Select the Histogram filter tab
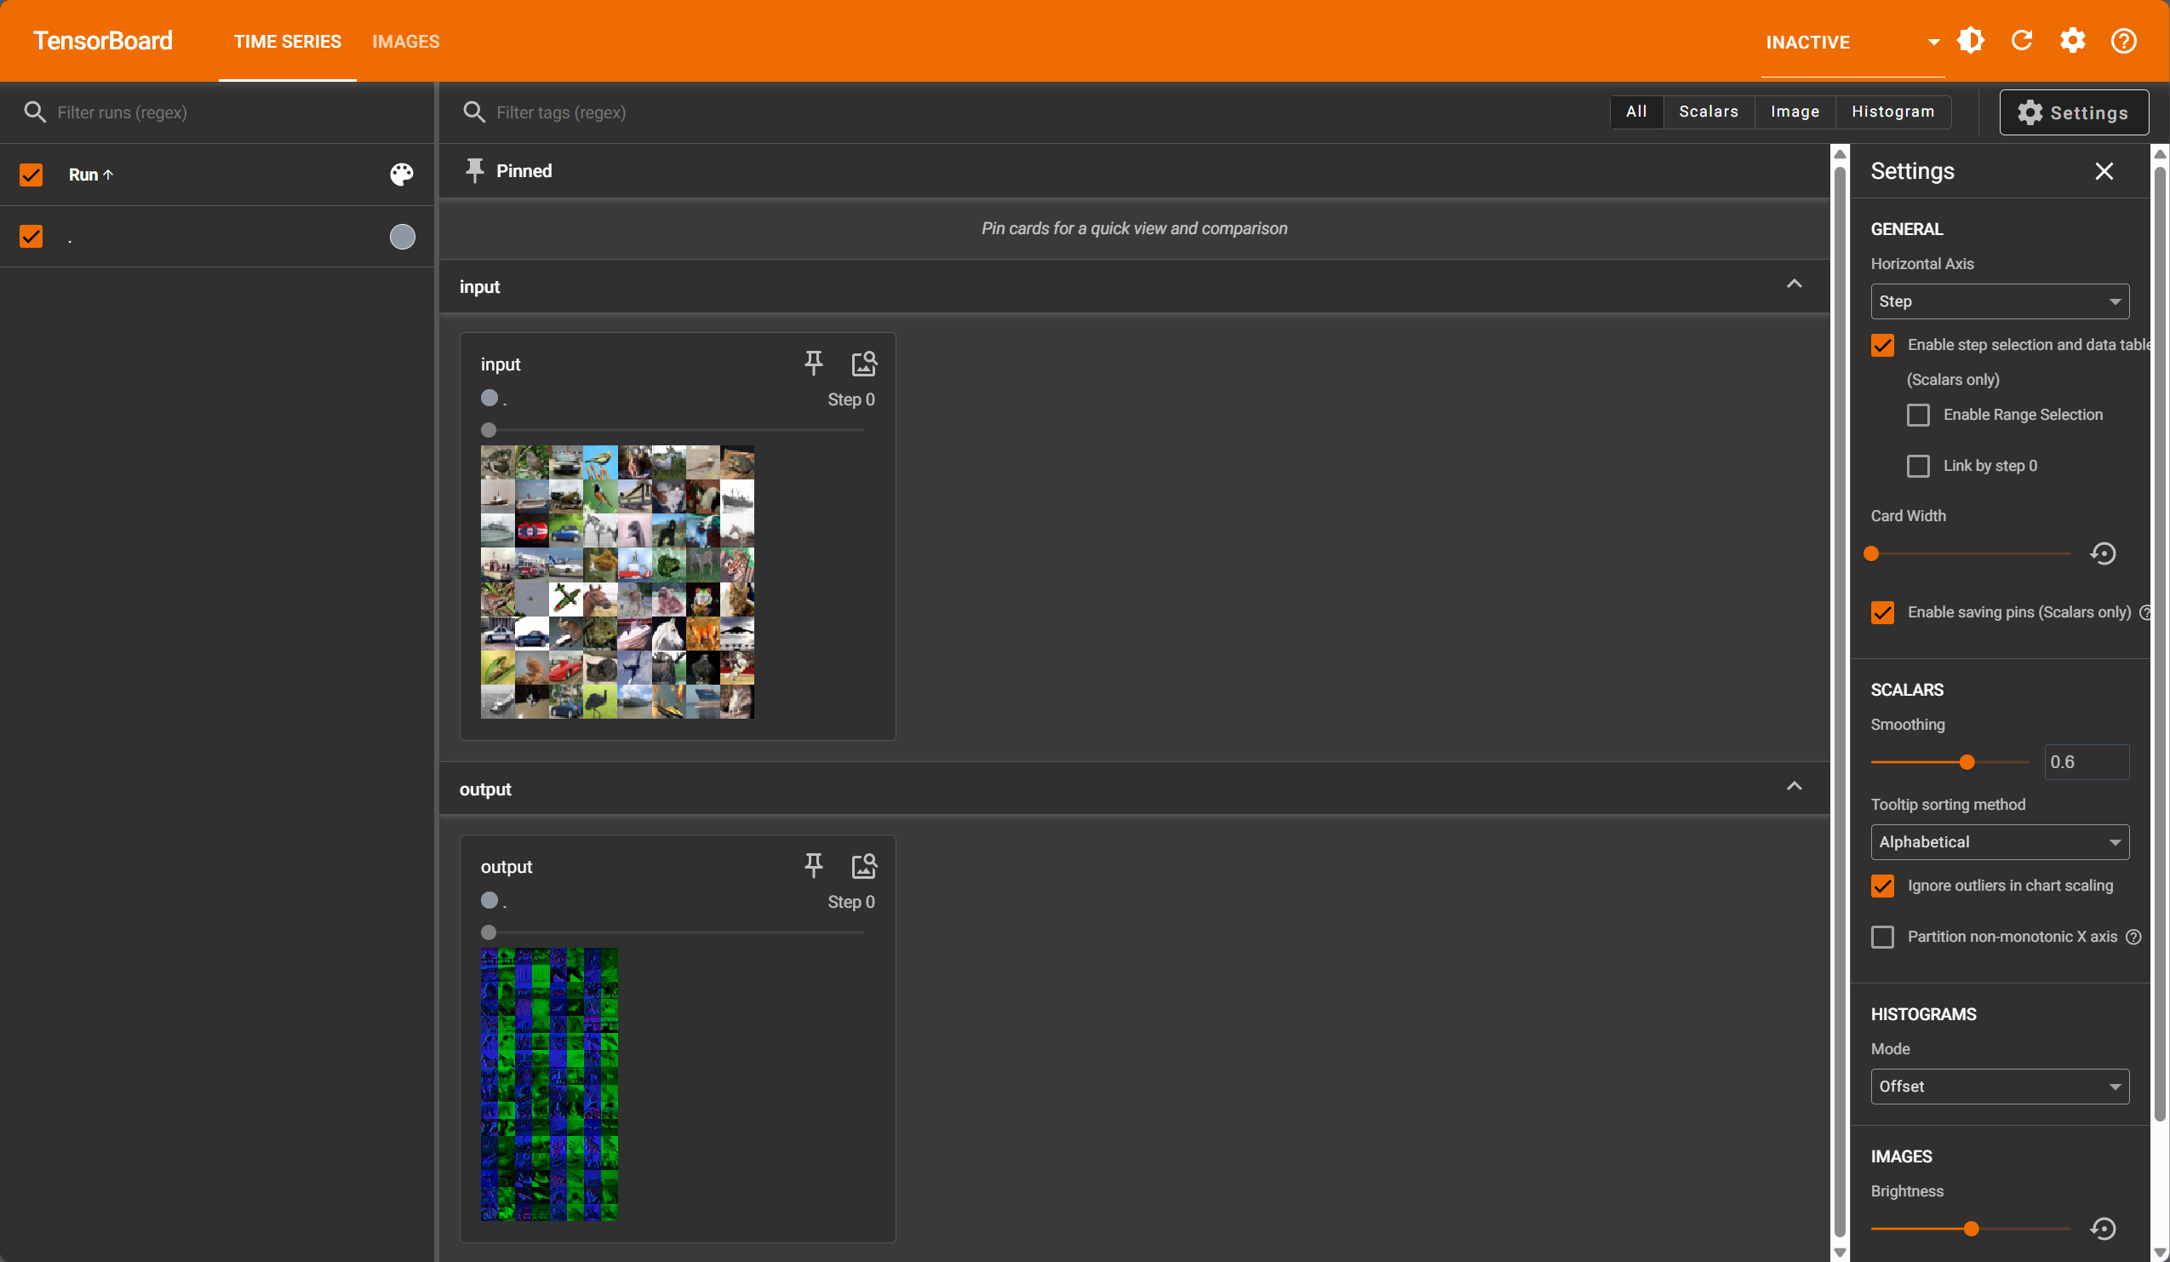Screen dimensions: 2170x1262 [1892, 112]
